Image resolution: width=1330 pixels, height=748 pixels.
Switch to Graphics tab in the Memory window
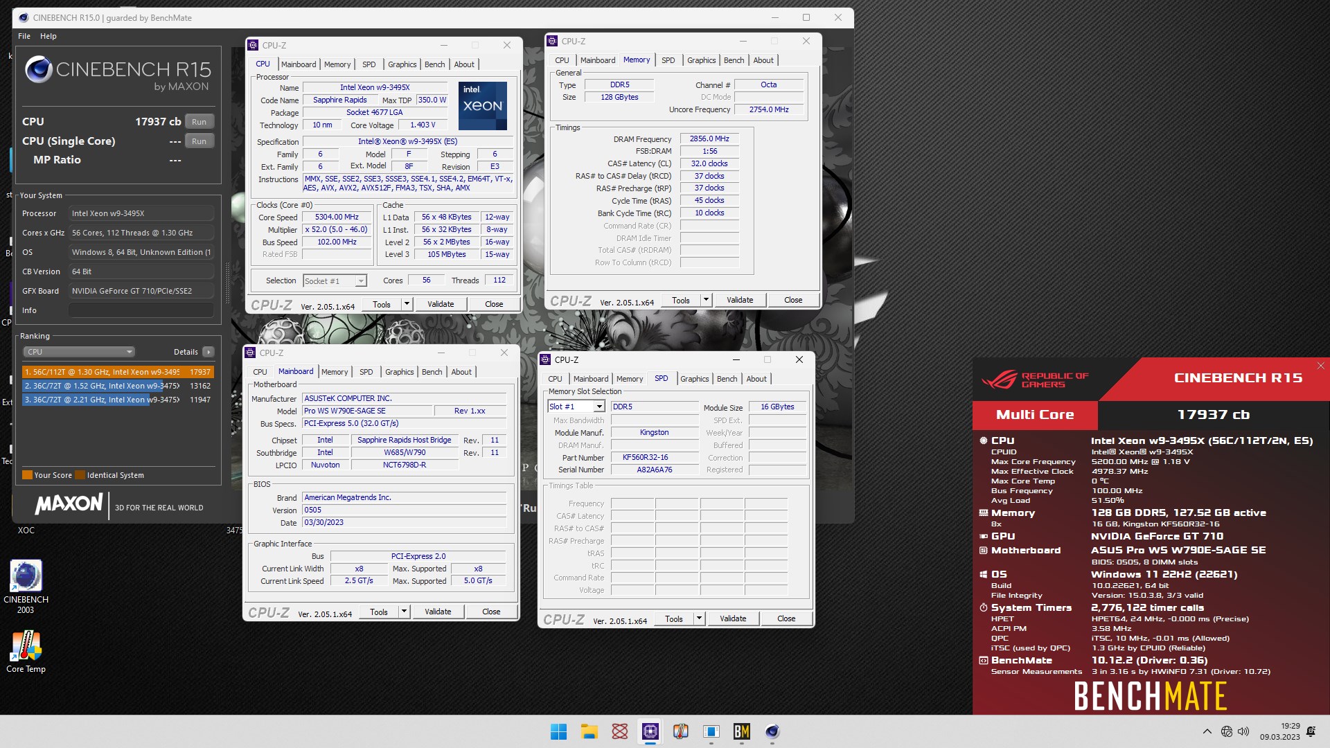[x=701, y=60]
